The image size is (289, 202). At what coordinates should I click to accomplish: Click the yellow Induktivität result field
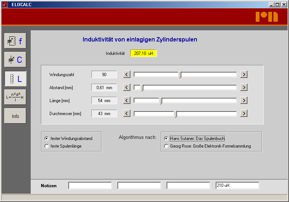pyautogui.click(x=143, y=53)
